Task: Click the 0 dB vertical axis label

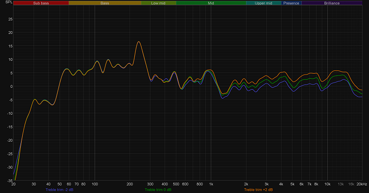Action: [11, 86]
